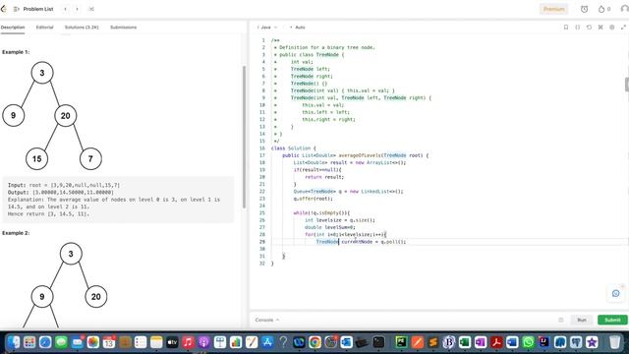Open Music from the Dock

click(x=188, y=342)
